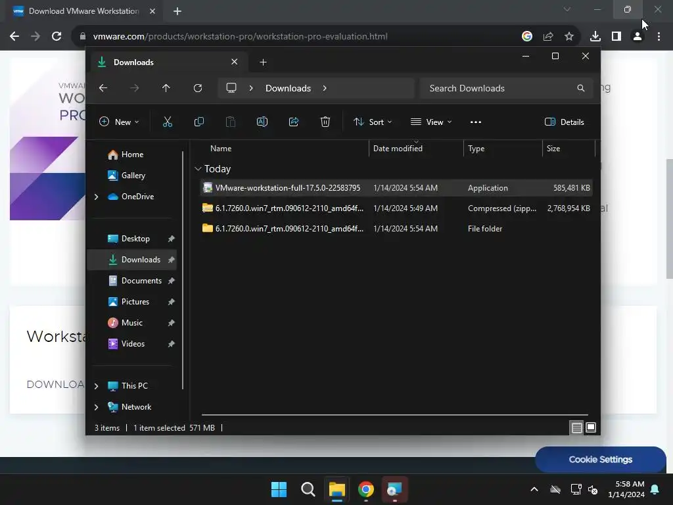This screenshot has height=505, width=673.
Task: Open Gallery in navigation pane
Action: click(x=131, y=176)
